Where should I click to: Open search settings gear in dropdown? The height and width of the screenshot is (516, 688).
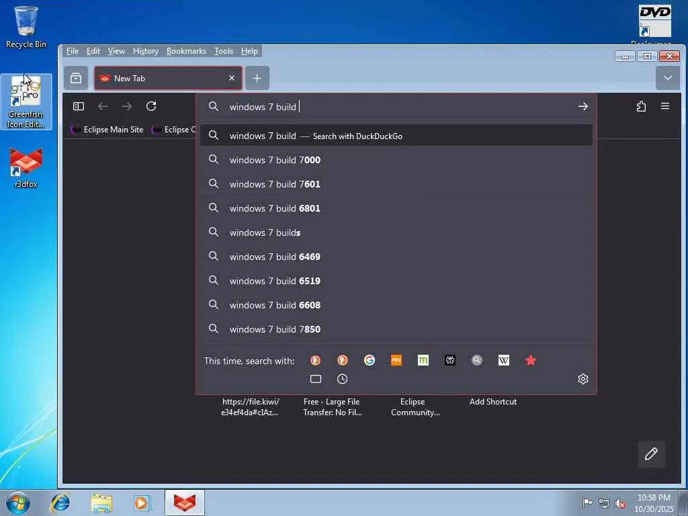click(x=583, y=379)
